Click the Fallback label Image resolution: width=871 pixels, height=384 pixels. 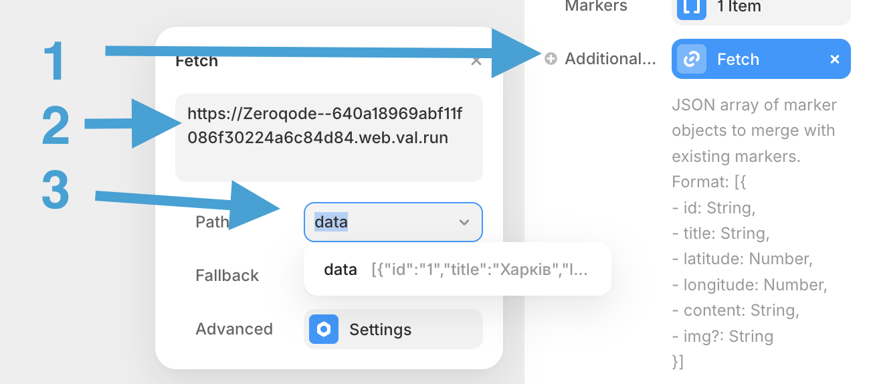pyautogui.click(x=227, y=276)
